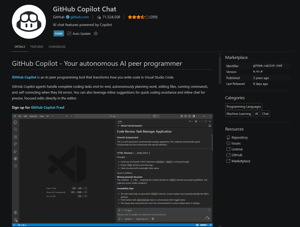Switch to the DETAILS tab
The width and height of the screenshot is (300, 227).
click(20, 47)
